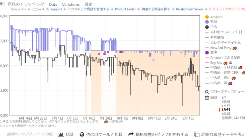Image resolution: width=245 pixels, height=138 pixels.
Task: Set period to 1年間
Action: [225, 114]
